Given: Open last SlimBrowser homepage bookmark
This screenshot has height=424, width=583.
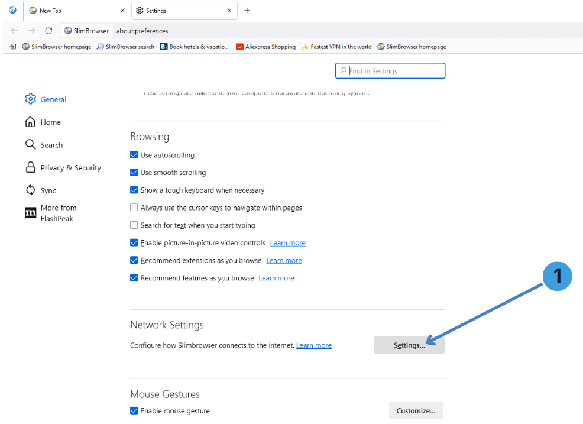Looking at the screenshot, I should (412, 47).
